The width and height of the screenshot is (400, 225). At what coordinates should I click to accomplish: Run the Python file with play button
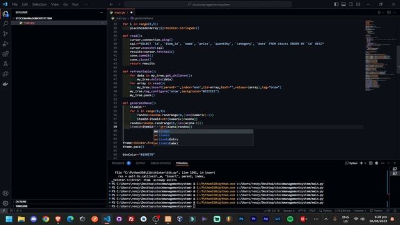coord(379,12)
